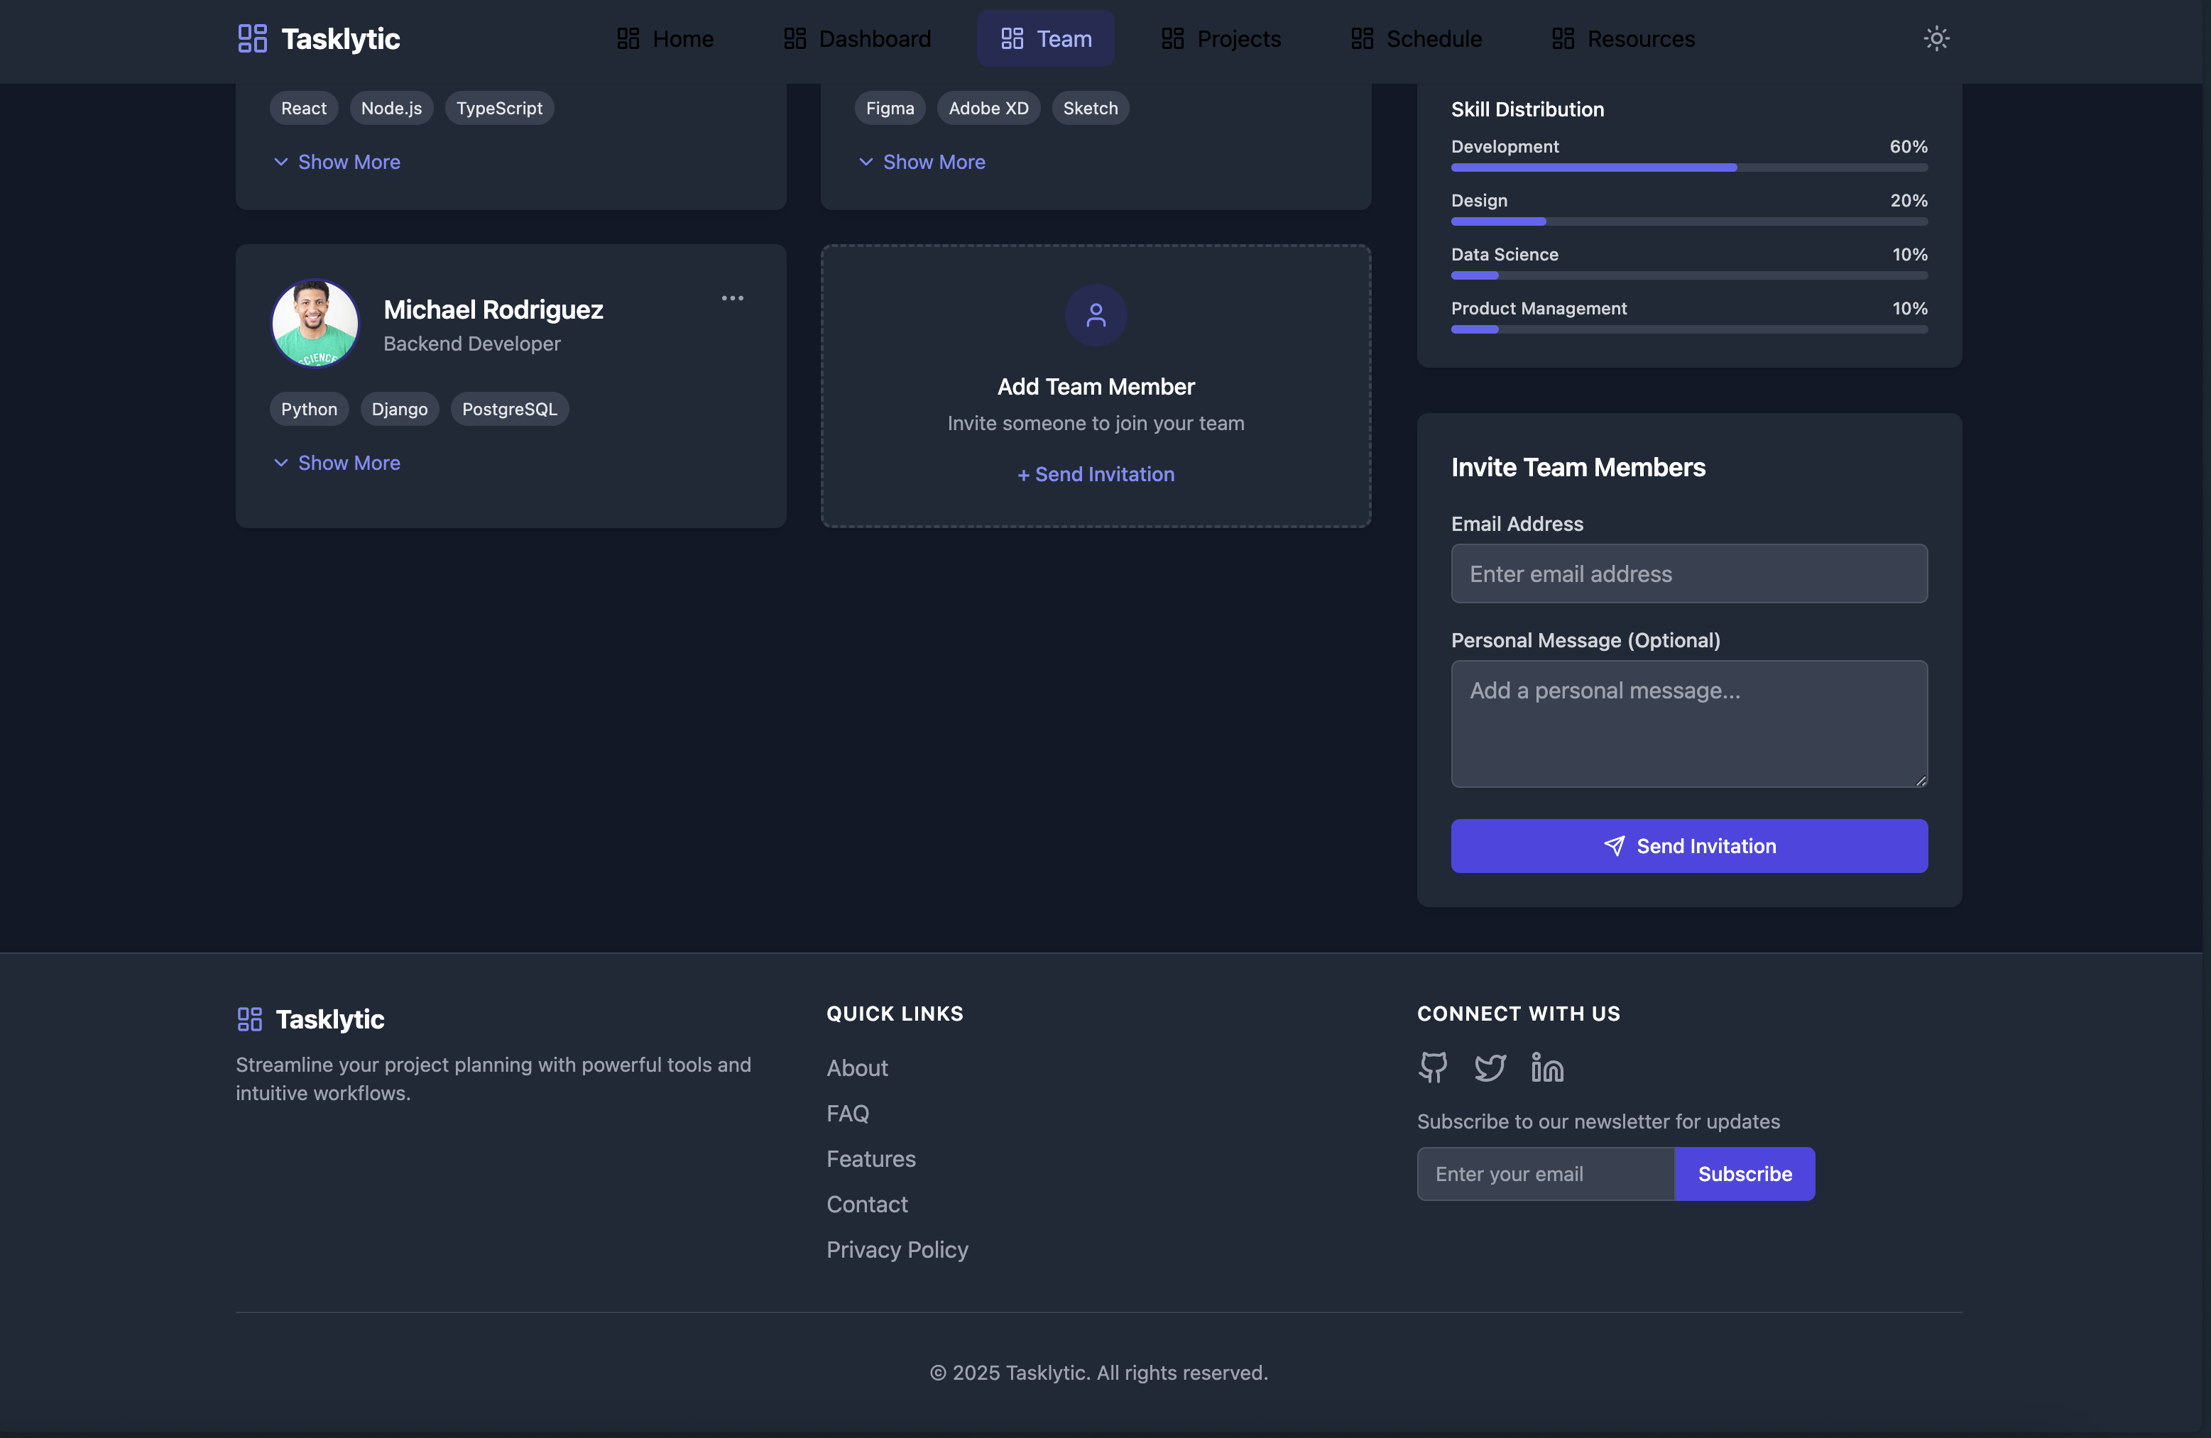Click the GitHub icon in footer
This screenshot has height=1438, width=2211.
click(1433, 1067)
